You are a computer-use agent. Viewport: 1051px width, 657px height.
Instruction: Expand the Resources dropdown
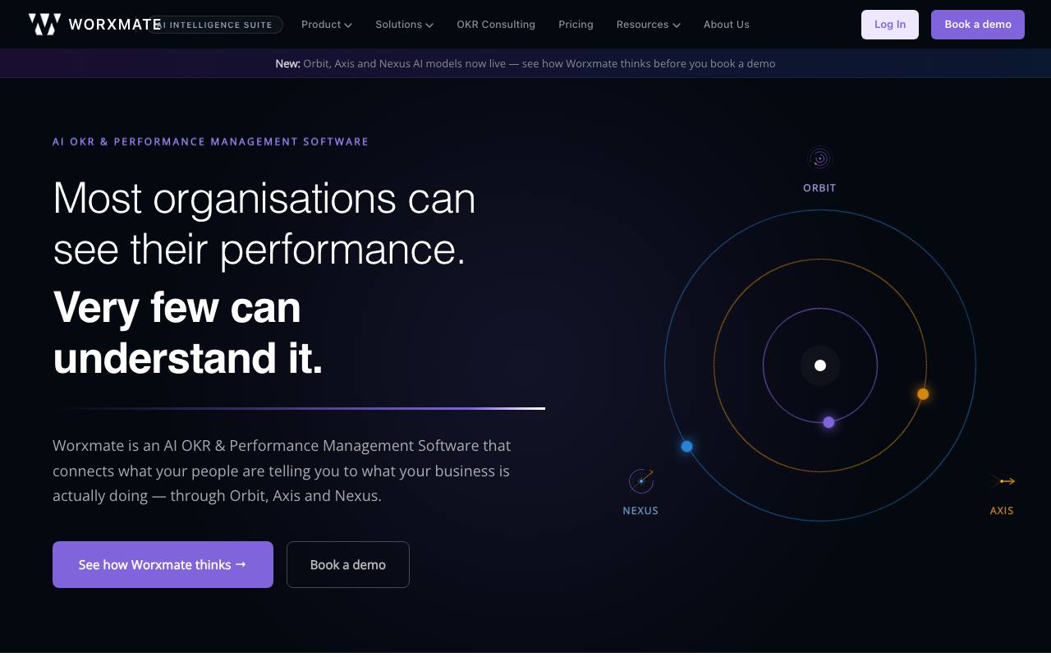pyautogui.click(x=649, y=25)
